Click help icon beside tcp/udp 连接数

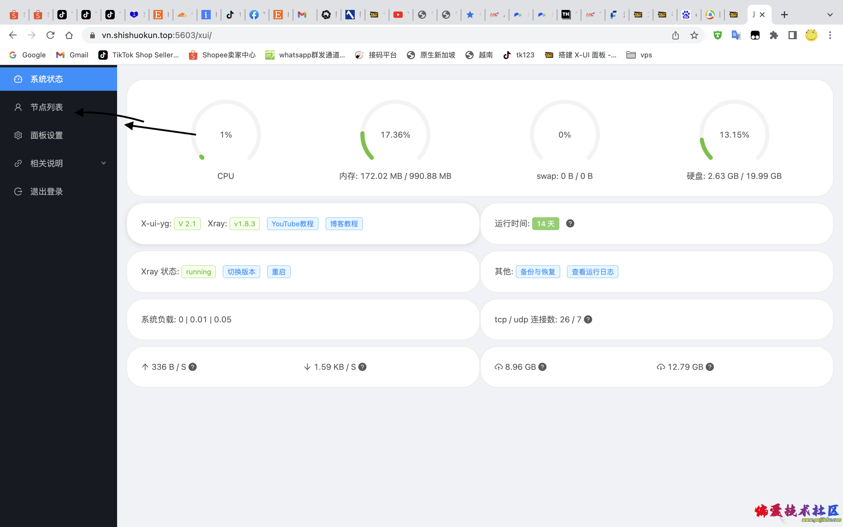(588, 319)
